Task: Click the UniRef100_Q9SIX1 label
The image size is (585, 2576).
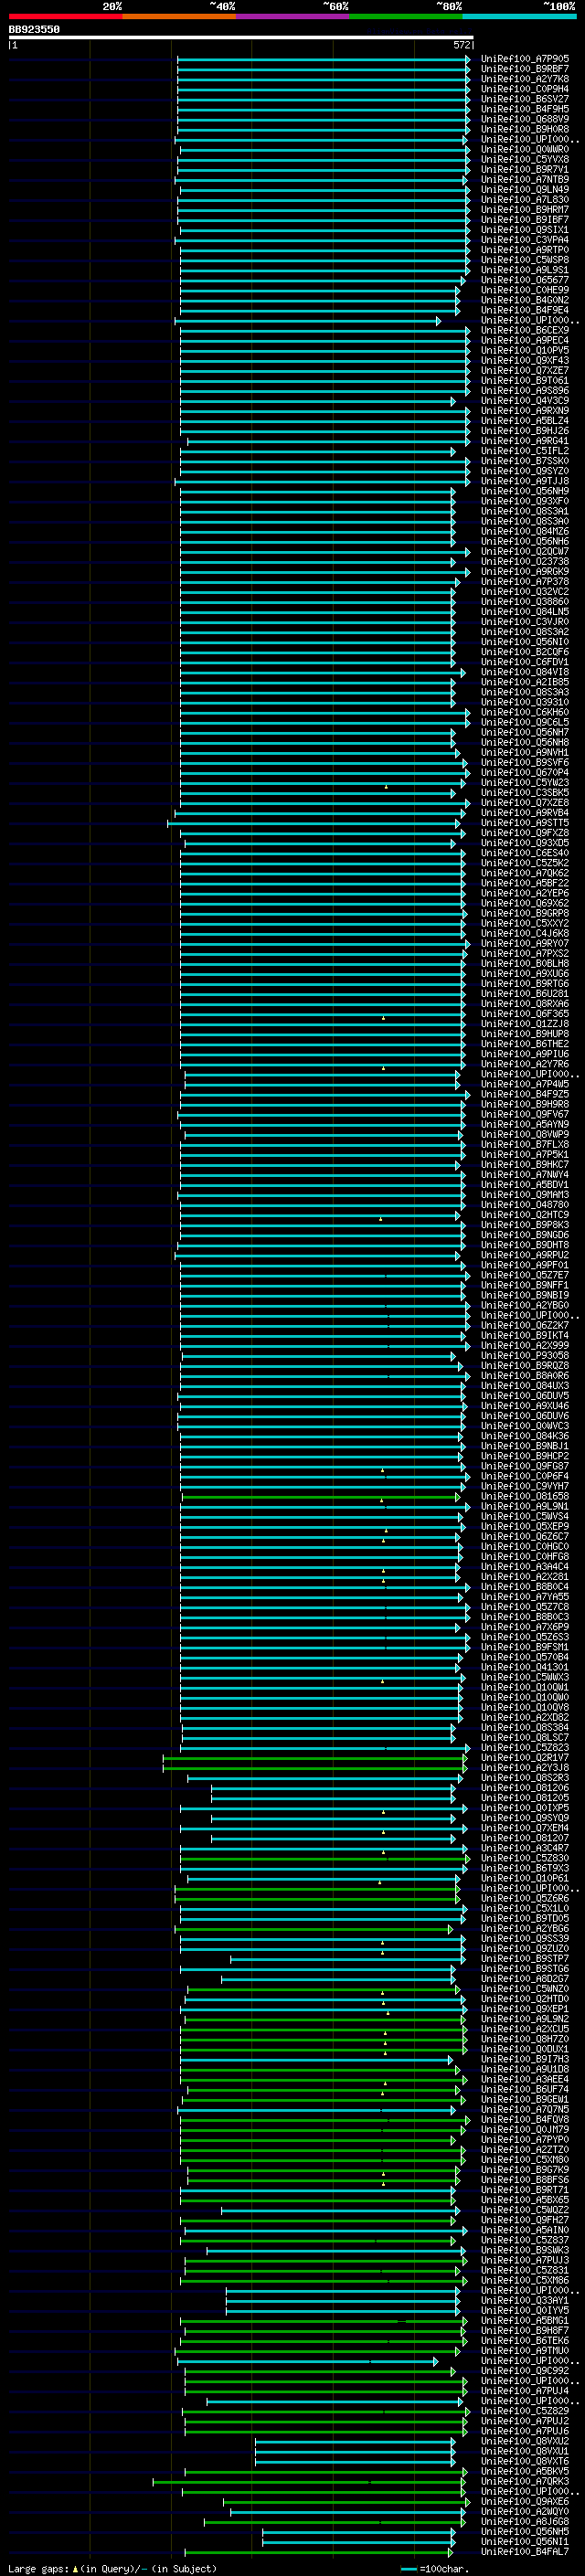Action: click(x=525, y=230)
